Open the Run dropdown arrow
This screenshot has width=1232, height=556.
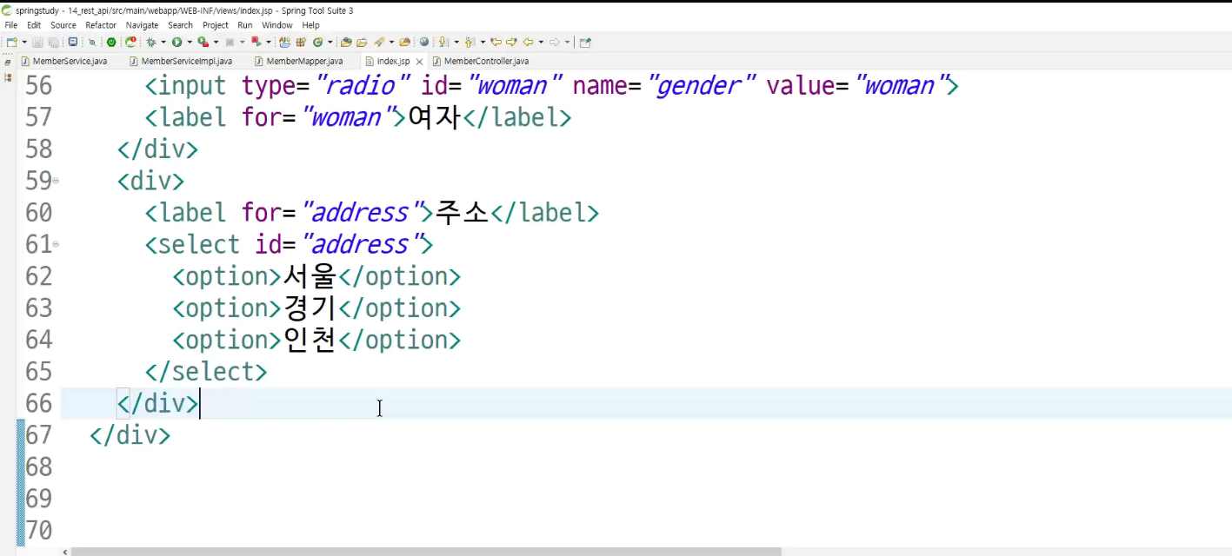[190, 42]
